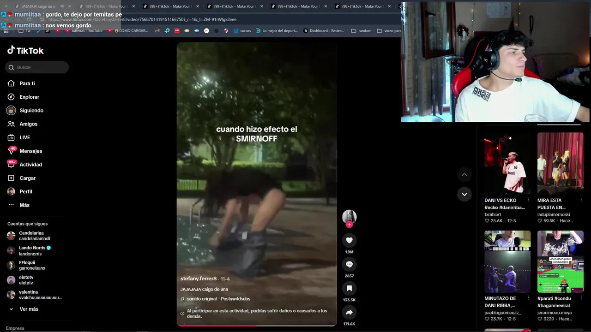Go to Para ti feed

27,83
